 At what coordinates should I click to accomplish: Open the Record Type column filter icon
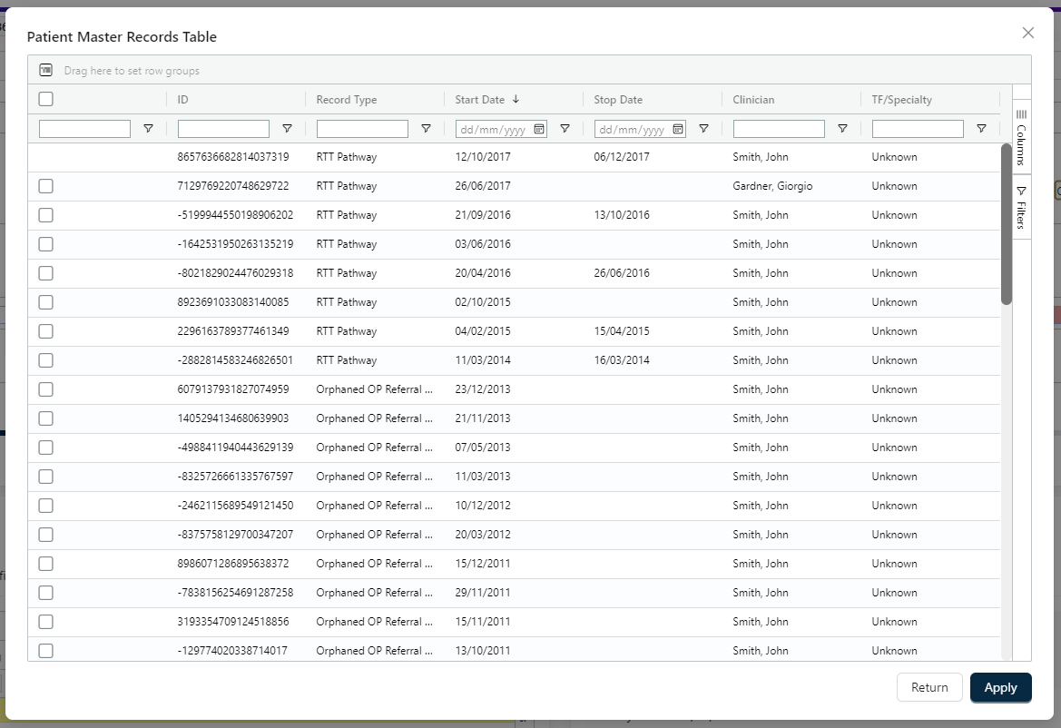click(x=426, y=129)
